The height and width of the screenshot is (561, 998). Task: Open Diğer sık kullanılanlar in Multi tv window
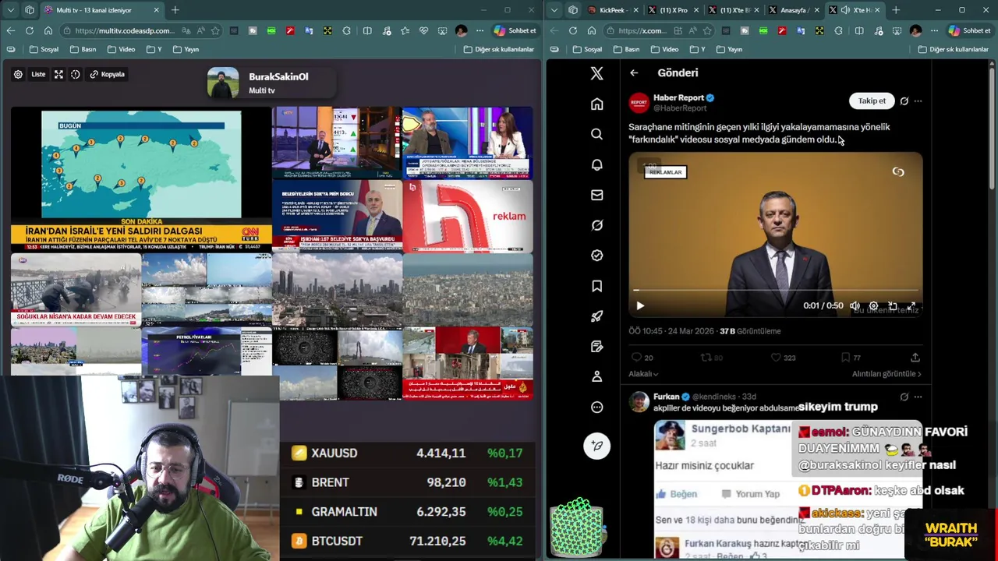tap(499, 49)
